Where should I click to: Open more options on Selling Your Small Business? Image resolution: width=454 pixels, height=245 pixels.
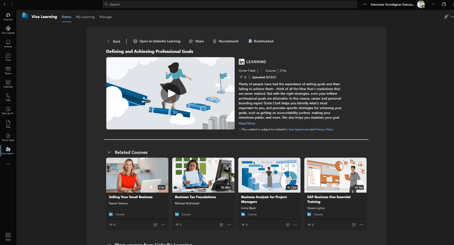(x=163, y=225)
